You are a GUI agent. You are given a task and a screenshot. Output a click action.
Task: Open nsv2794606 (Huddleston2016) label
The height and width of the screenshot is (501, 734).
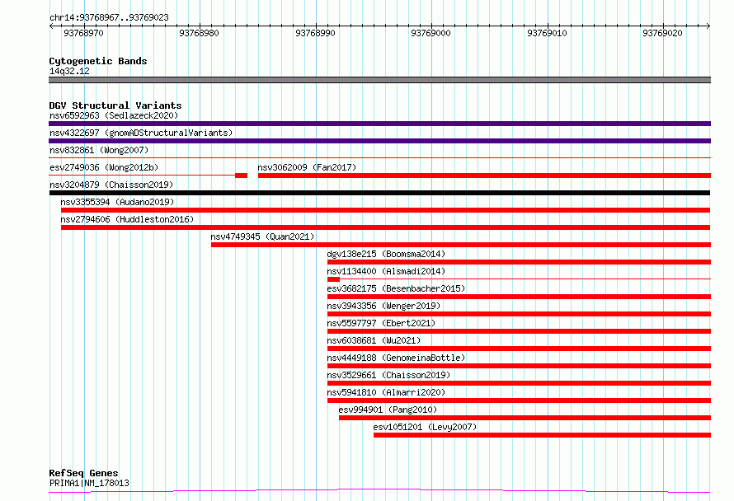point(127,219)
